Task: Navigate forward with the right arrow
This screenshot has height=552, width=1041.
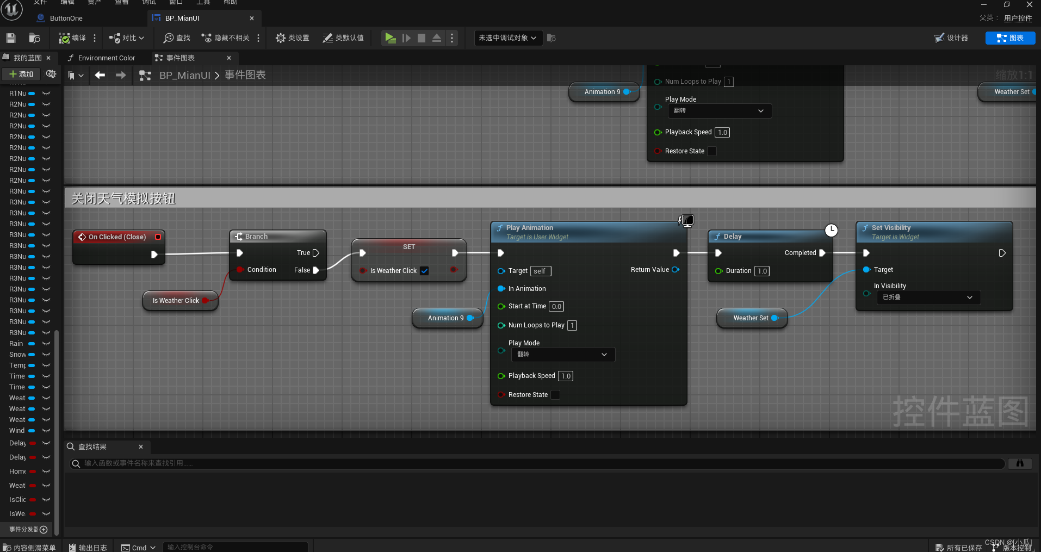Action: tap(121, 75)
